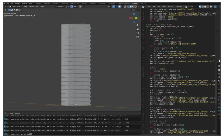
Task: Toggle show overlays button
Action: tap(119, 7)
